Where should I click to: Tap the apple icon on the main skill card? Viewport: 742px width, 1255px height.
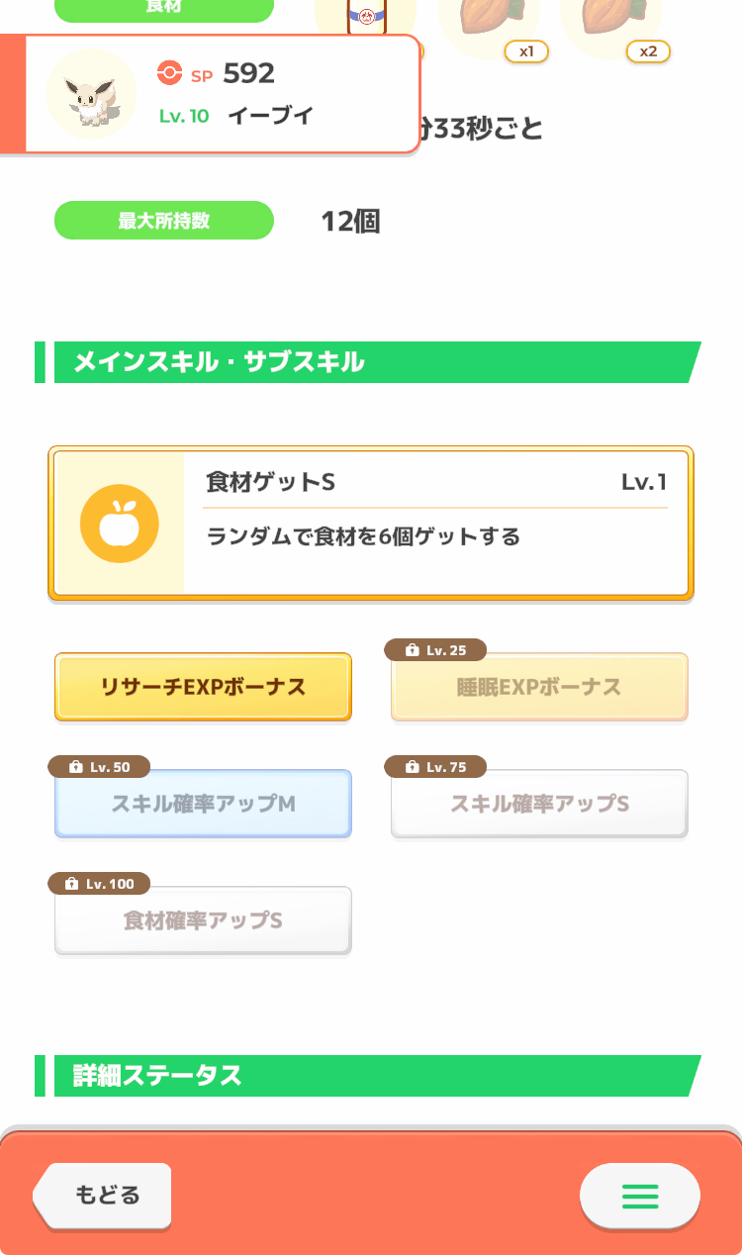point(120,524)
